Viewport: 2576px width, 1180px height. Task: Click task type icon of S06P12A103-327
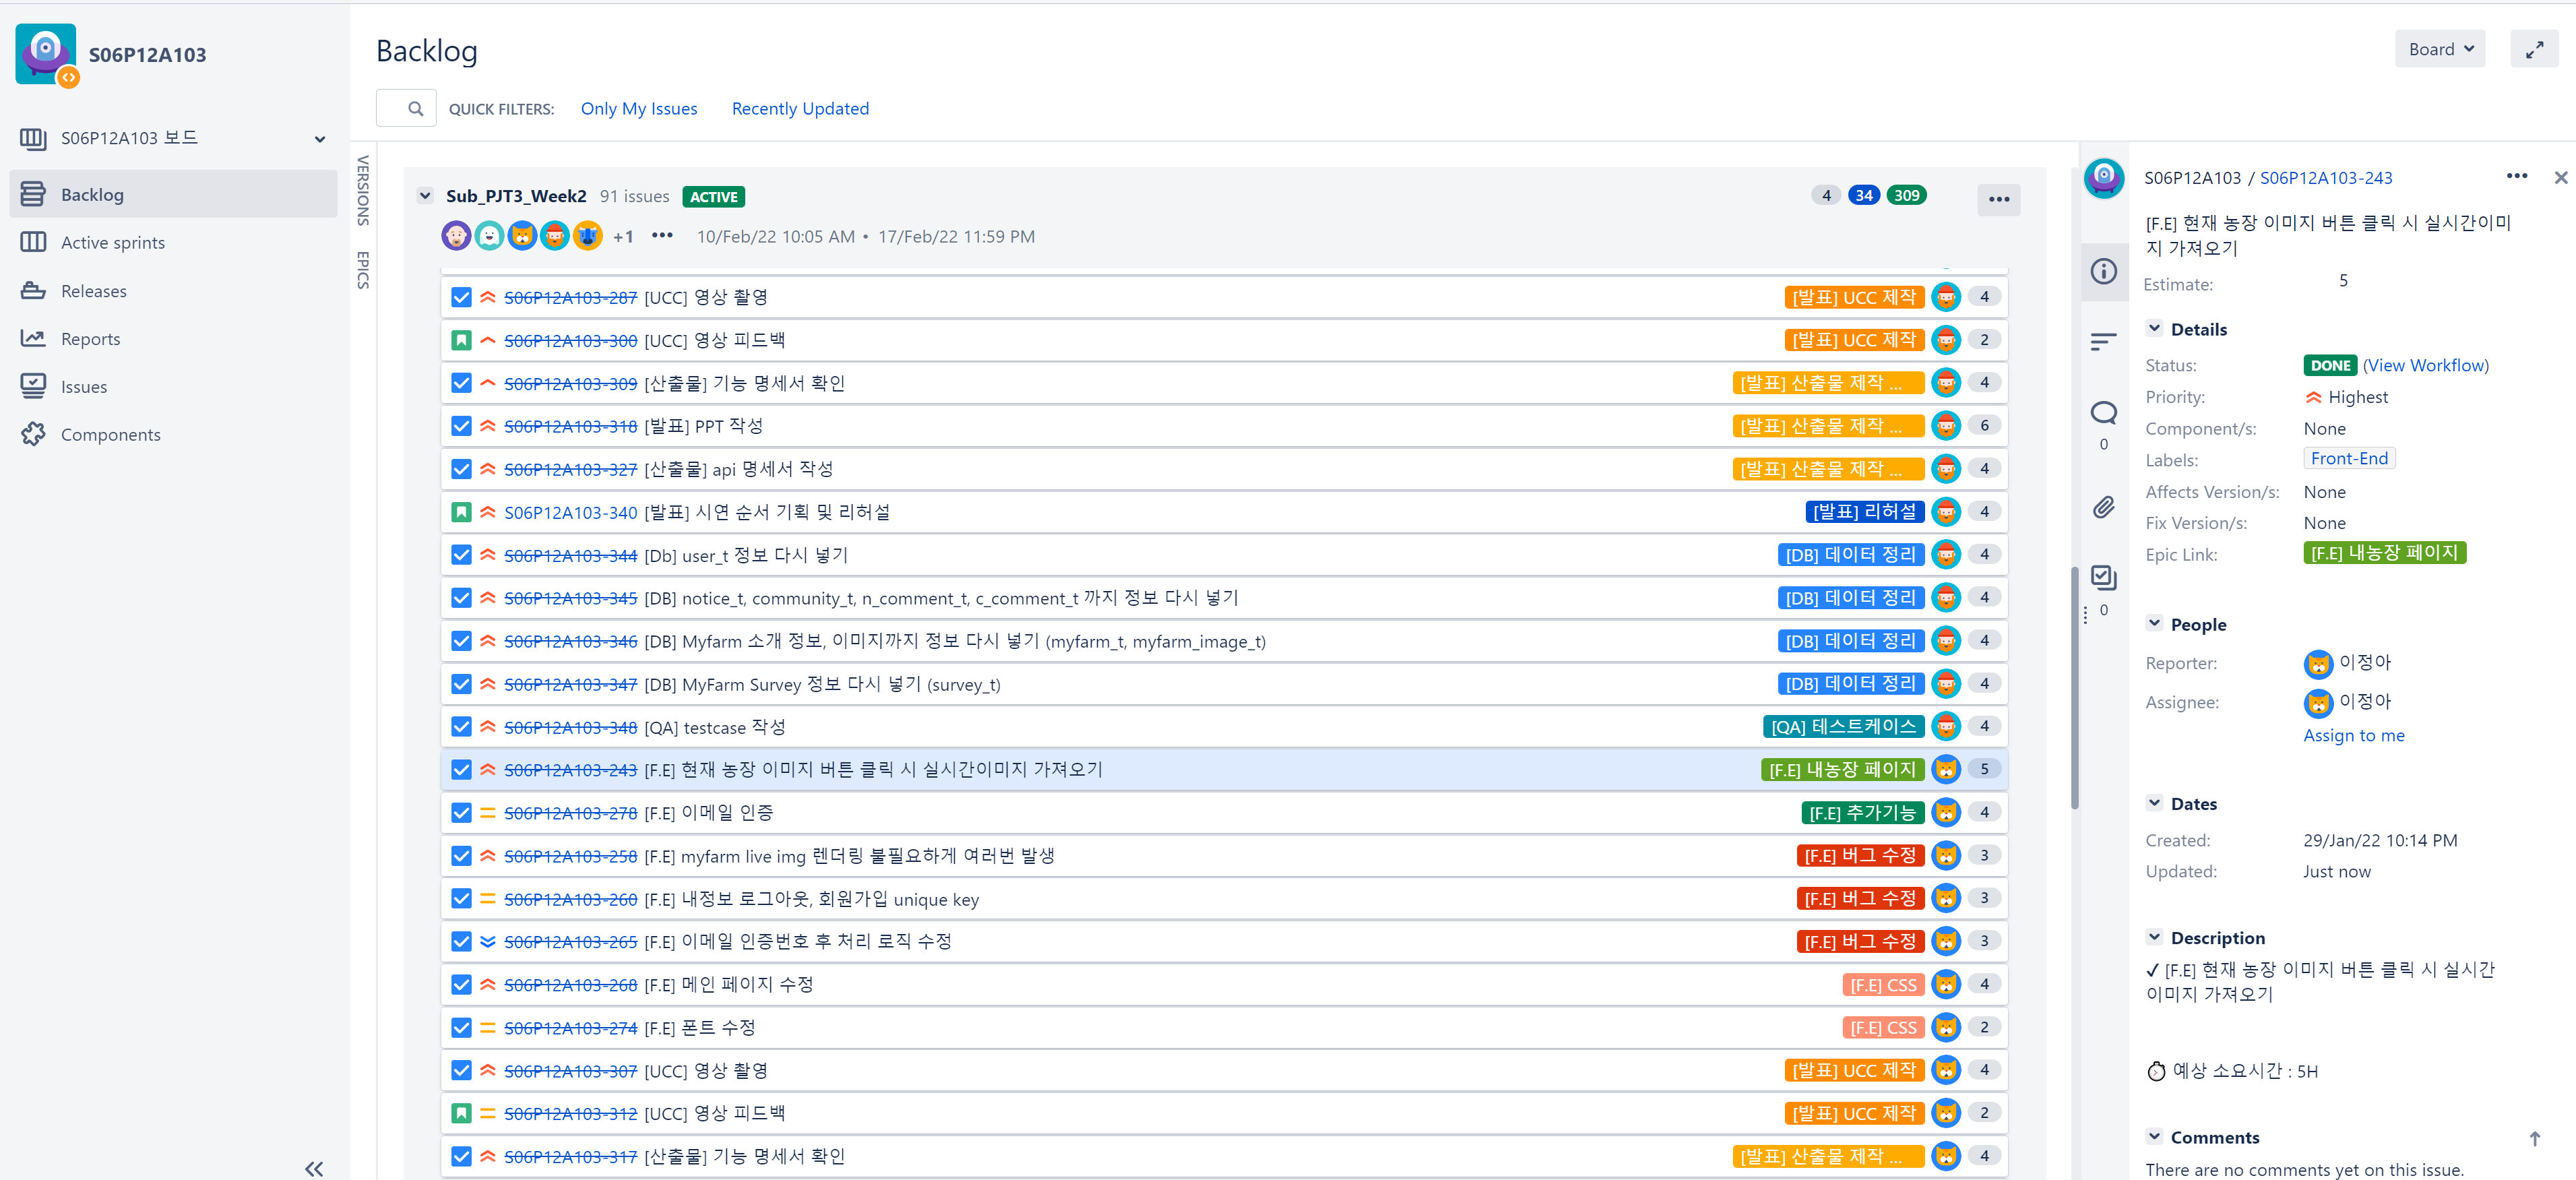pyautogui.click(x=461, y=469)
